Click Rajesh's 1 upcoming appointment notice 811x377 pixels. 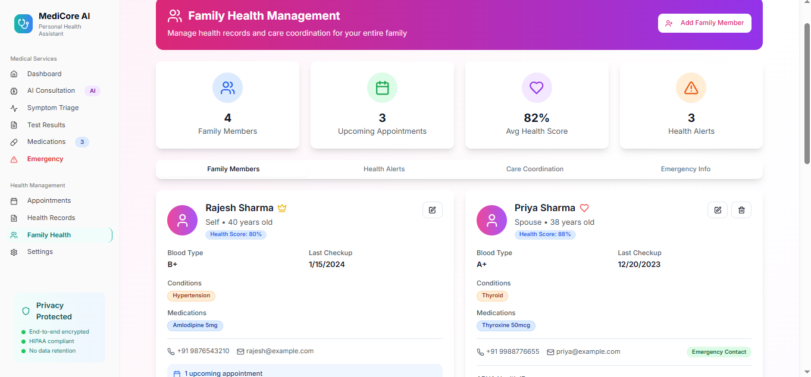pyautogui.click(x=305, y=371)
